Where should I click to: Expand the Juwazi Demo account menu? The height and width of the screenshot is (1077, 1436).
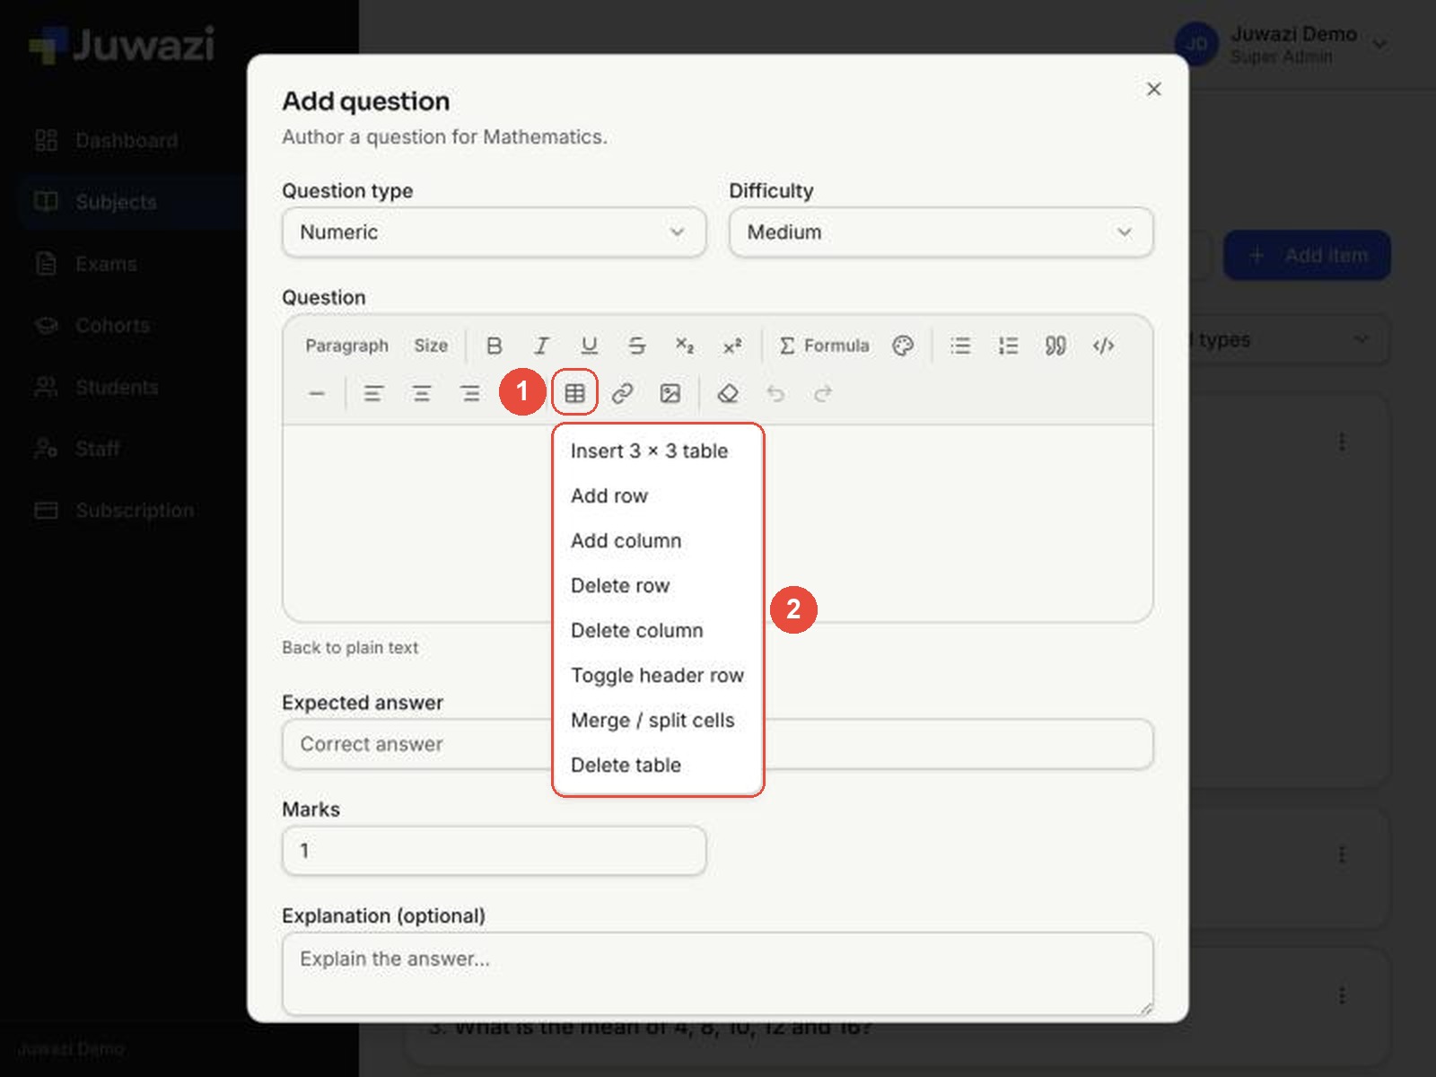[1283, 44]
